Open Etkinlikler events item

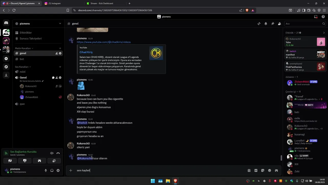(x=38, y=33)
